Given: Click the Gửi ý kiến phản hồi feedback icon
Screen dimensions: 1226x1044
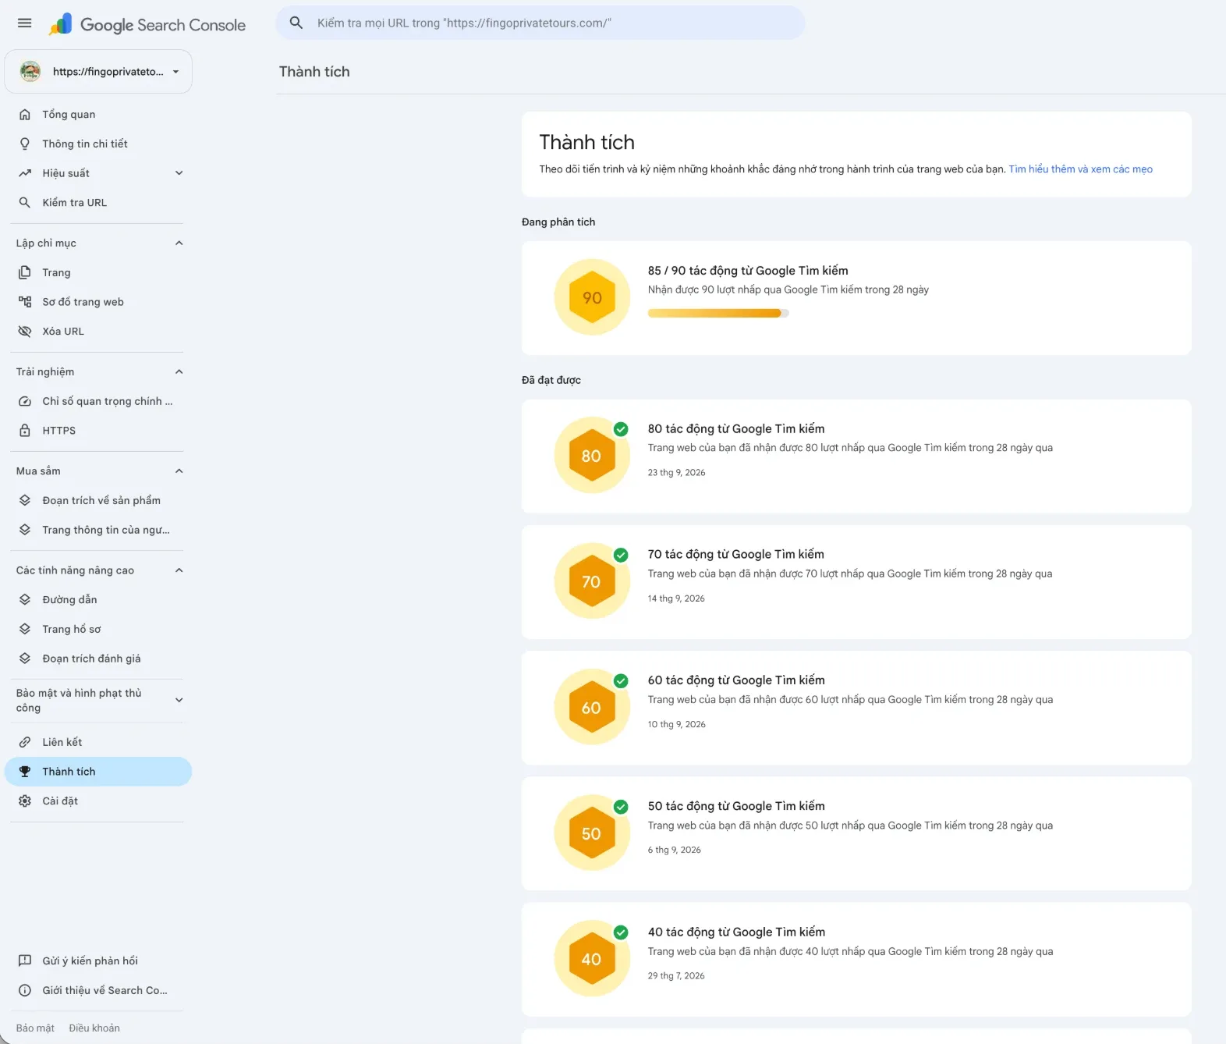Looking at the screenshot, I should pyautogui.click(x=25, y=961).
